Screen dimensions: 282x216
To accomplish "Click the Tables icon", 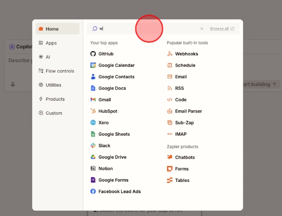I will [170, 180].
